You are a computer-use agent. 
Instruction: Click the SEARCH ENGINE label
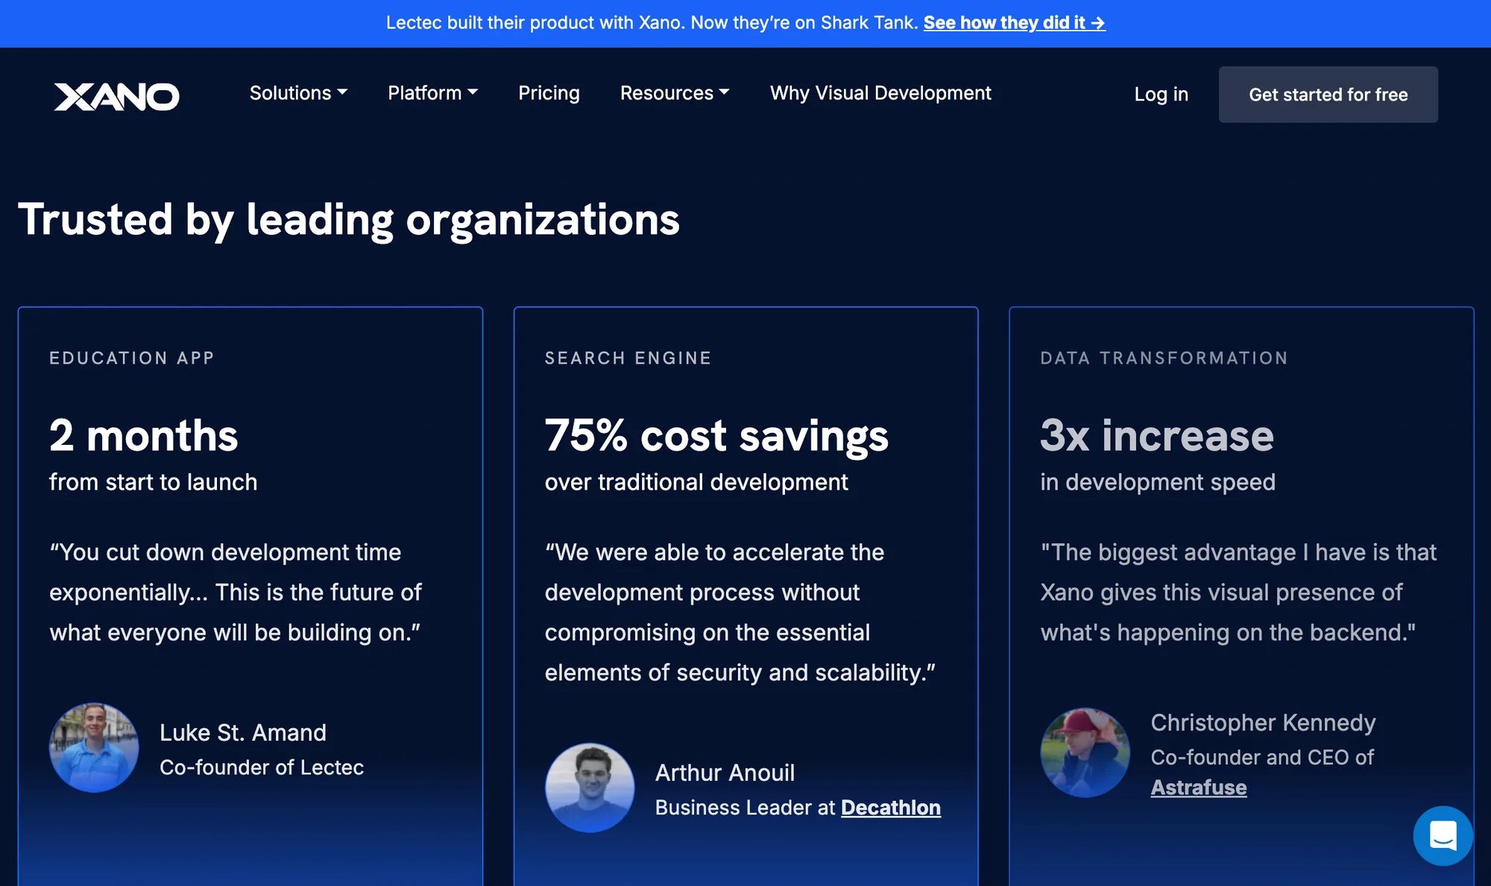tap(628, 358)
